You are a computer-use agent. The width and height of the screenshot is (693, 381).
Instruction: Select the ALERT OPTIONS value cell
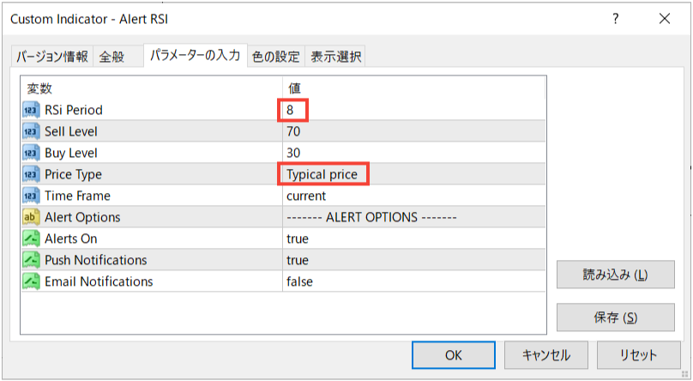point(413,217)
